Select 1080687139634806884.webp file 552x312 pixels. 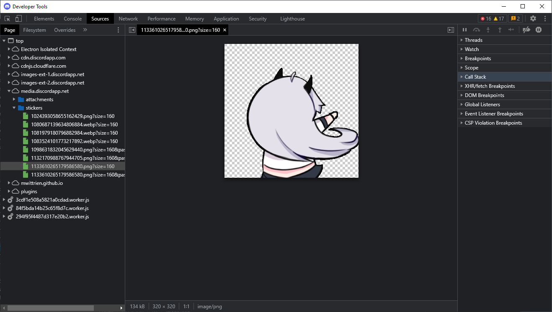[74, 125]
